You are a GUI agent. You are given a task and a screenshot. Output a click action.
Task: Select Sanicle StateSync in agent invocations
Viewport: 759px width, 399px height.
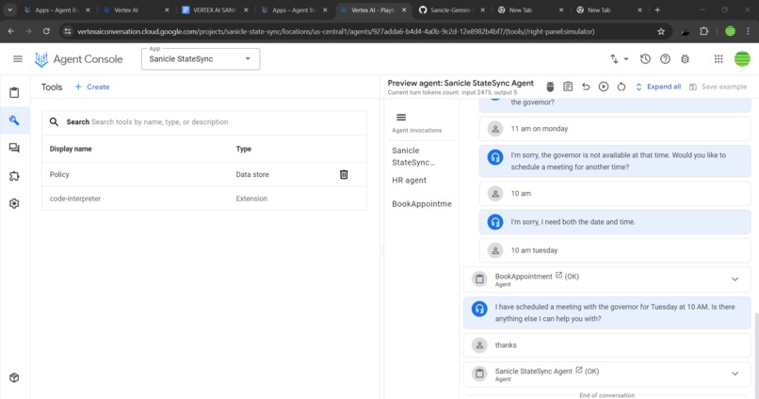413,156
